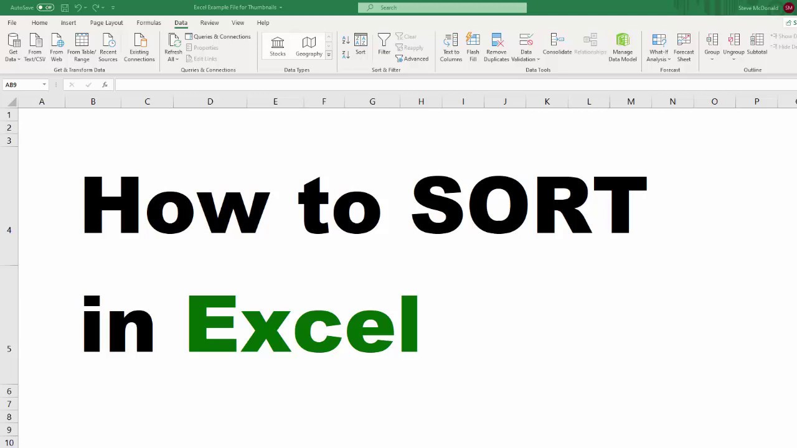Click the Name Box showing AB9

22,85
